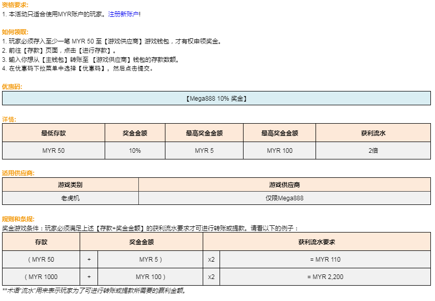435x301 pixels.
Task: Click the ( MYR 1000 deposit cell
Action: pos(41,277)
